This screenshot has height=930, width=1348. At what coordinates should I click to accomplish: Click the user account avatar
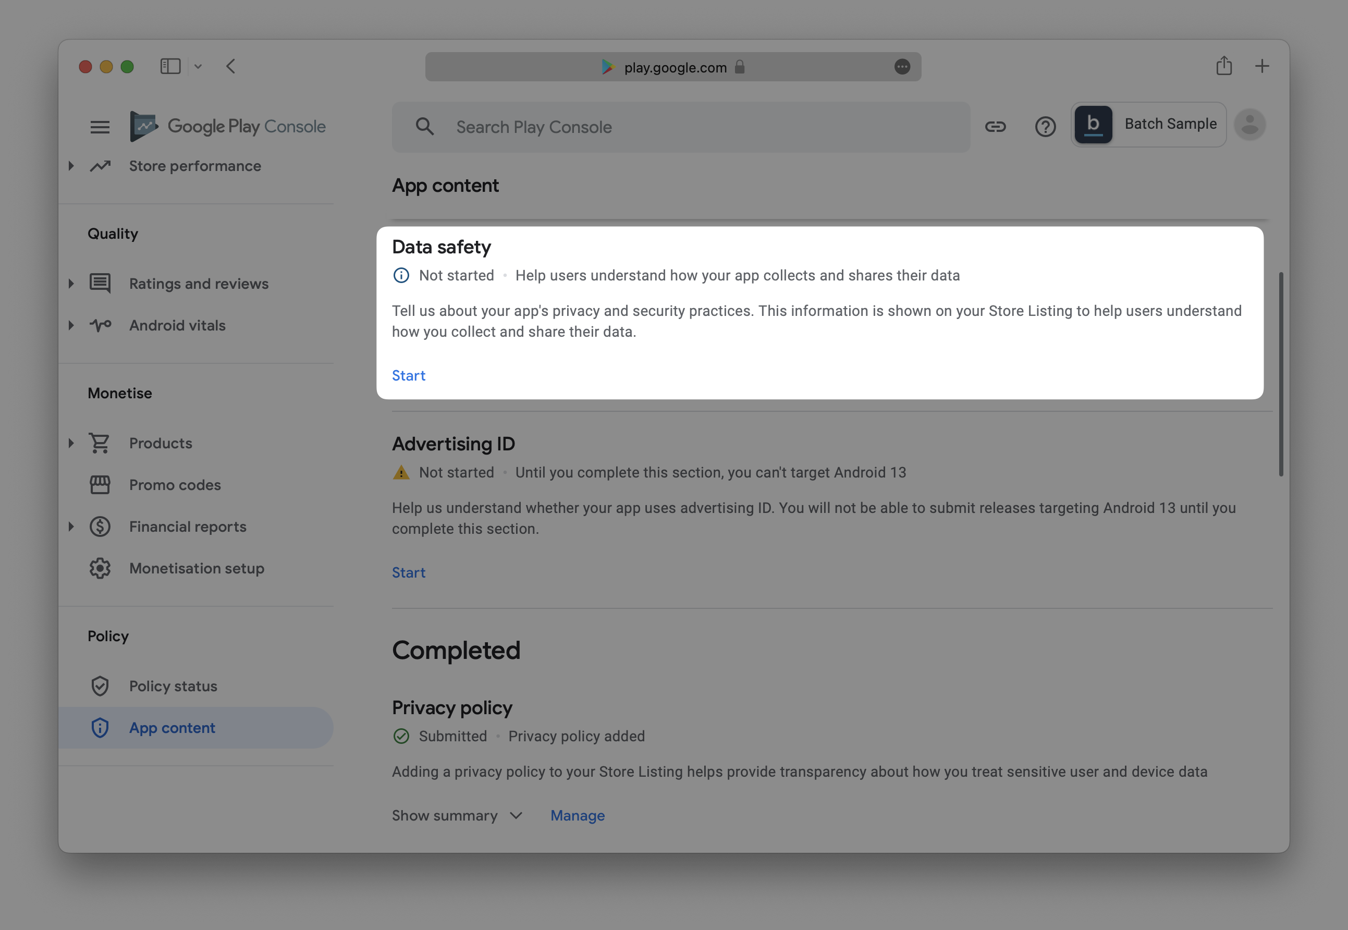pyautogui.click(x=1249, y=125)
